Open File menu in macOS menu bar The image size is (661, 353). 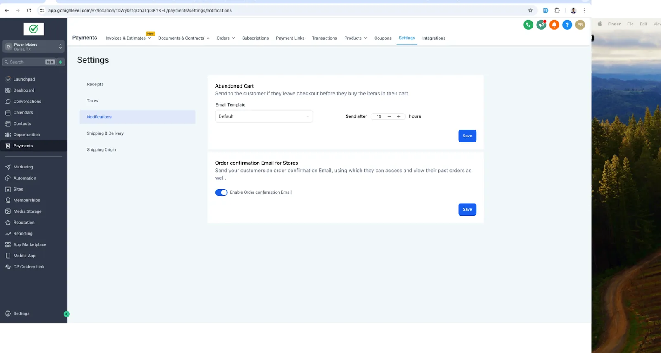pos(630,24)
